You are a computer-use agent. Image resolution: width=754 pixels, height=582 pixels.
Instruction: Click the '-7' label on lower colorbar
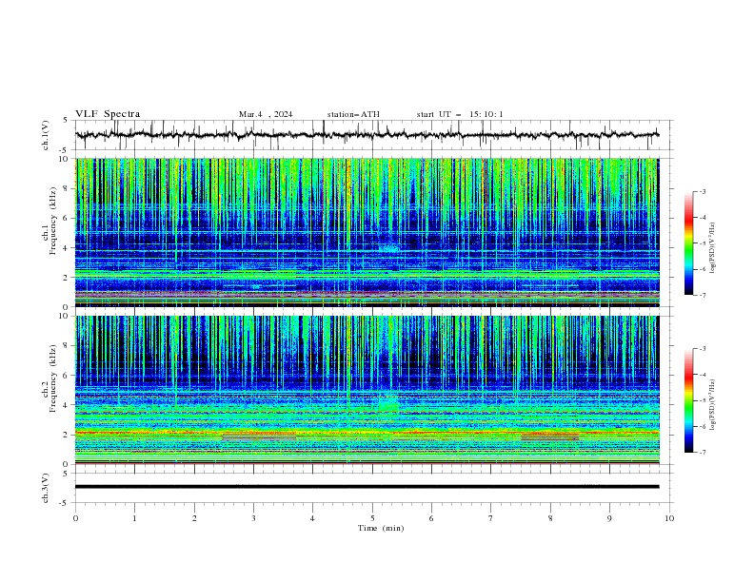click(x=702, y=452)
